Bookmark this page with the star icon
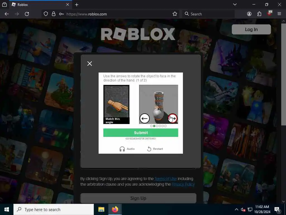This screenshot has width=286, height=215. (175, 14)
